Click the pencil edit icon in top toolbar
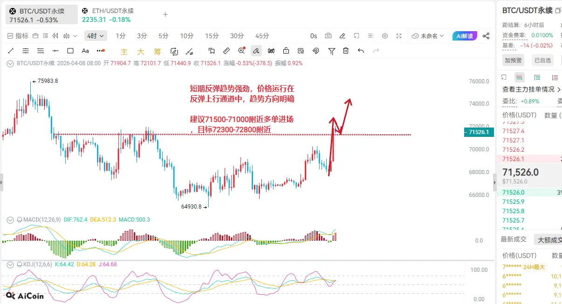 click(343, 36)
